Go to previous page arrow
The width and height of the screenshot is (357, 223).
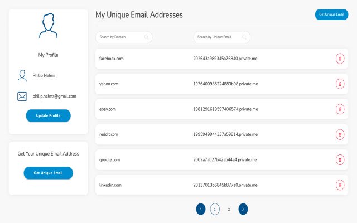coord(201,209)
